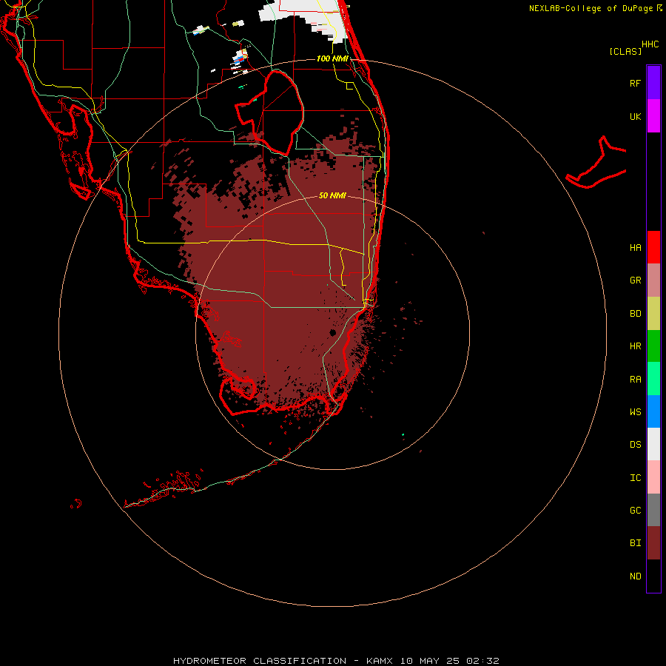
Task: Click the black radar-site hole in echoes
Action: coord(332,332)
